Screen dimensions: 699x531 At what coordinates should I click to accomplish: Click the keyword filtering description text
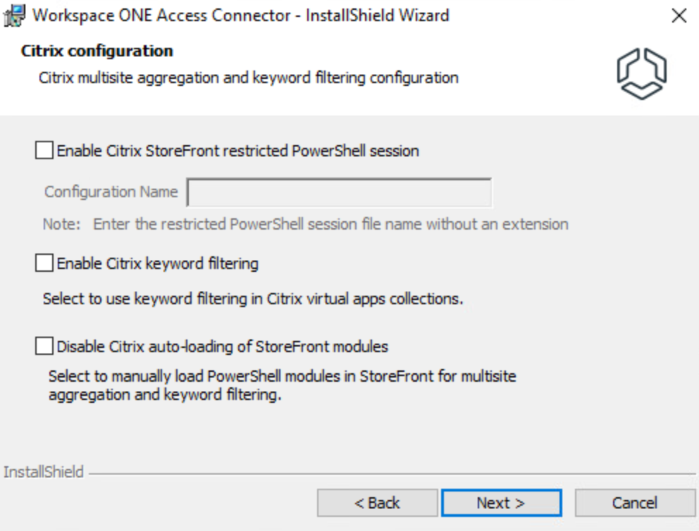point(252,299)
